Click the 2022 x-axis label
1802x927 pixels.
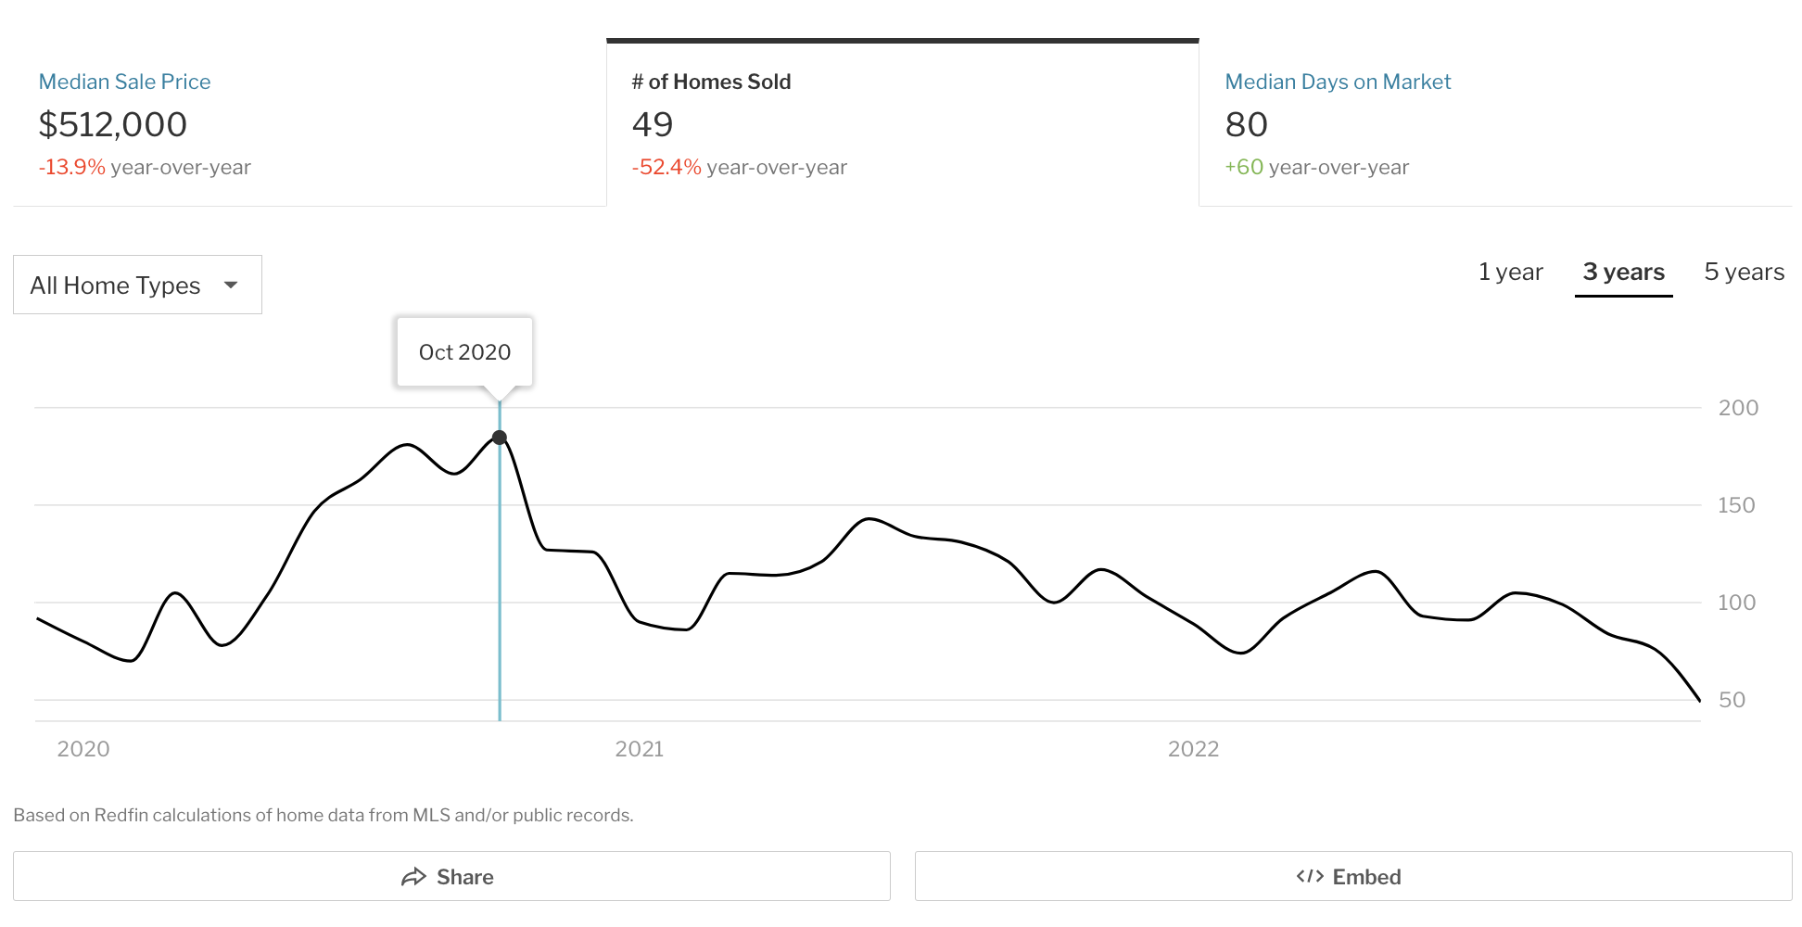tap(1193, 749)
